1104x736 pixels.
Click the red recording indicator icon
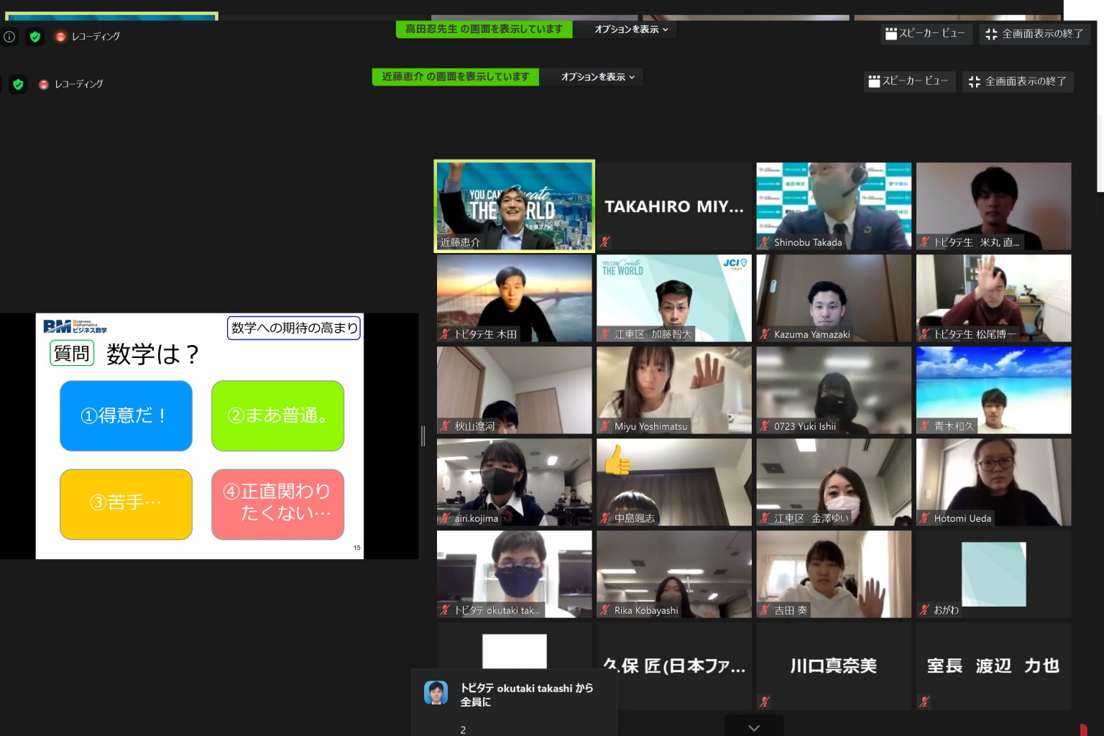[60, 37]
